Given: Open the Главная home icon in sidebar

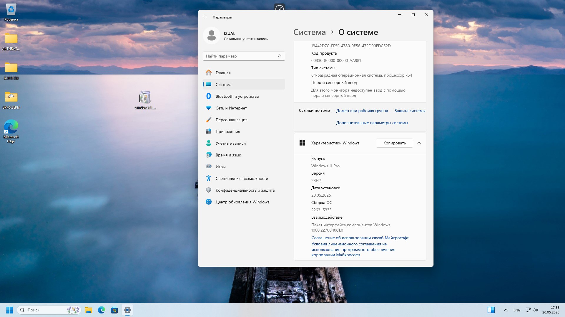Looking at the screenshot, I should (x=209, y=72).
